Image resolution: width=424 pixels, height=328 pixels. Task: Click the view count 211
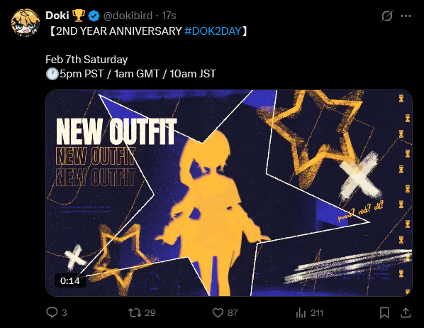pyautogui.click(x=317, y=313)
